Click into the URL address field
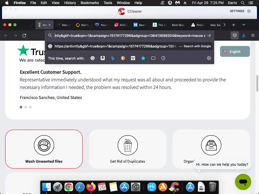This screenshot has width=259, height=194. [x=130, y=36]
